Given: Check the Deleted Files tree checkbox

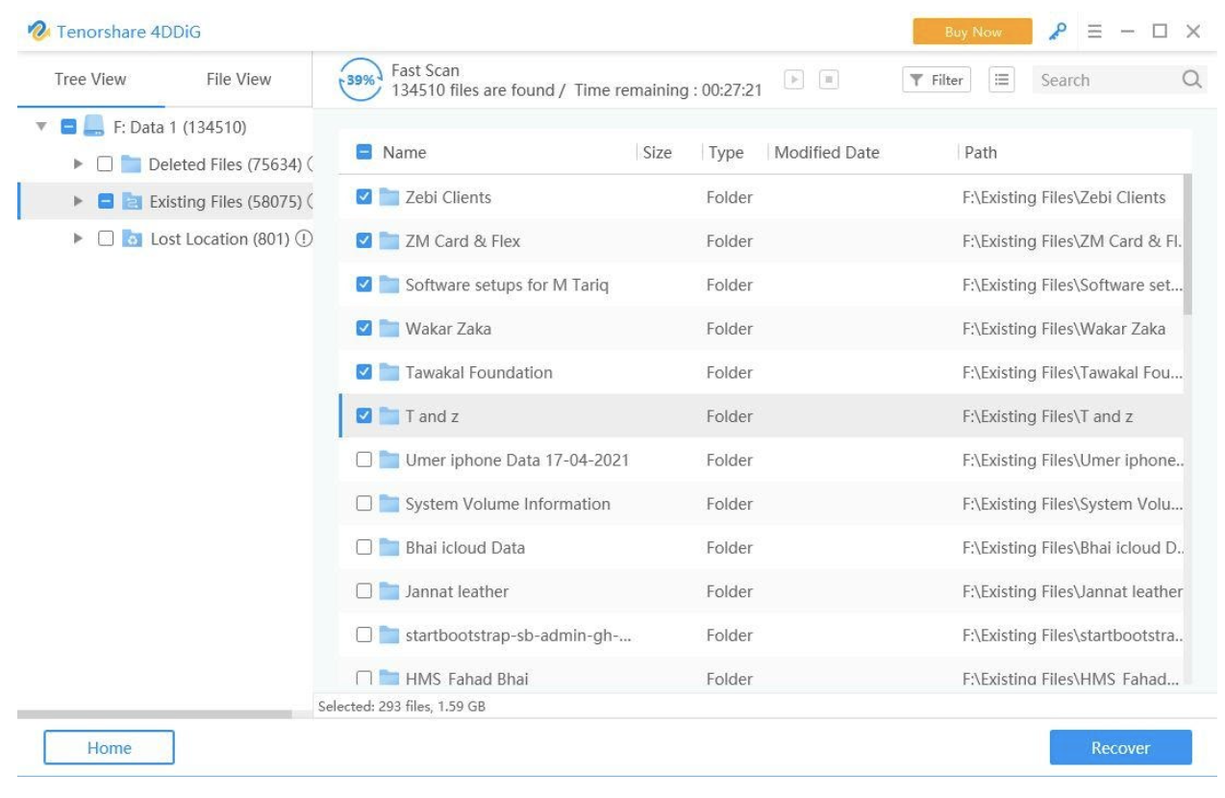Looking at the screenshot, I should [x=106, y=164].
